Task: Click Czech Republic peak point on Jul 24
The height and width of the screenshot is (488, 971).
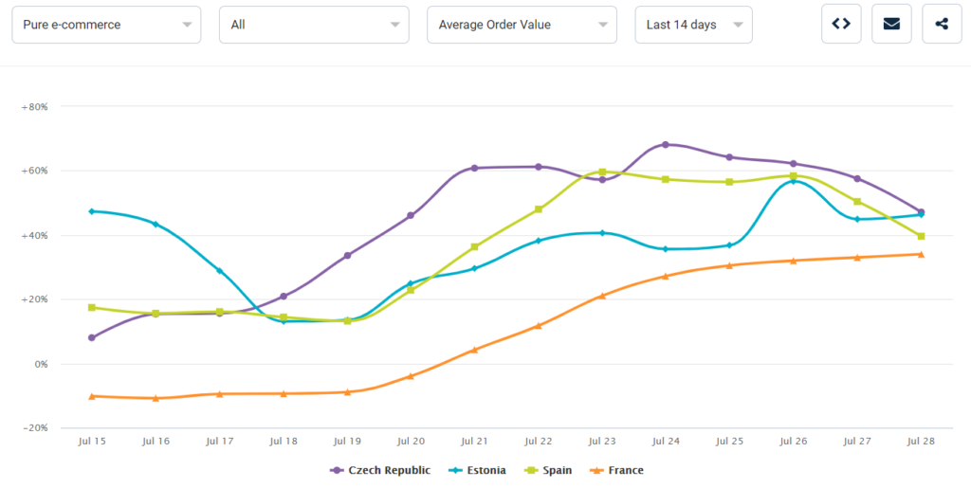Action: (666, 145)
